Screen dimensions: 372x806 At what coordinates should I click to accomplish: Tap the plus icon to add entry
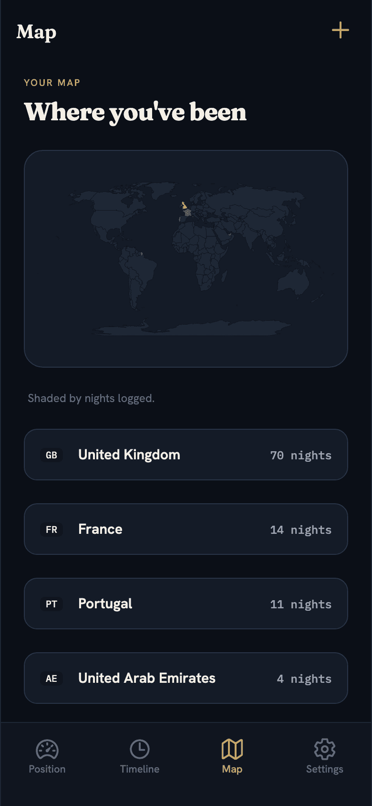341,30
